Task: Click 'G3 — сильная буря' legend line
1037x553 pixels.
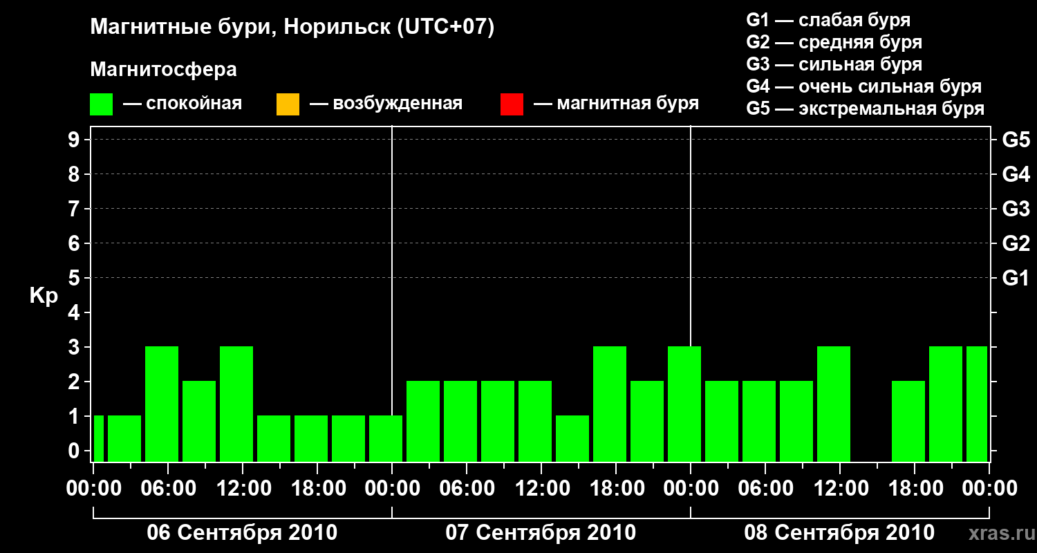Action: pos(834,64)
